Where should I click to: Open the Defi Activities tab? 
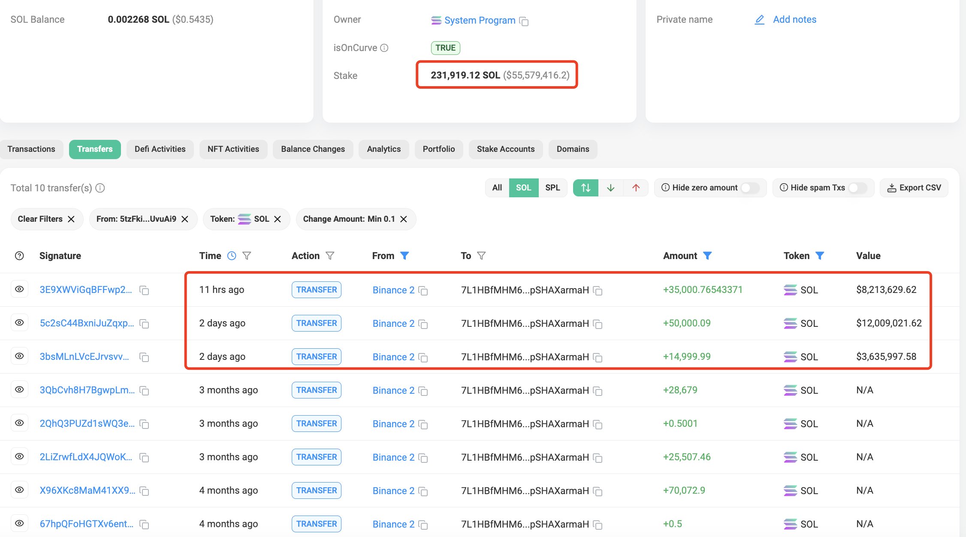[160, 149]
